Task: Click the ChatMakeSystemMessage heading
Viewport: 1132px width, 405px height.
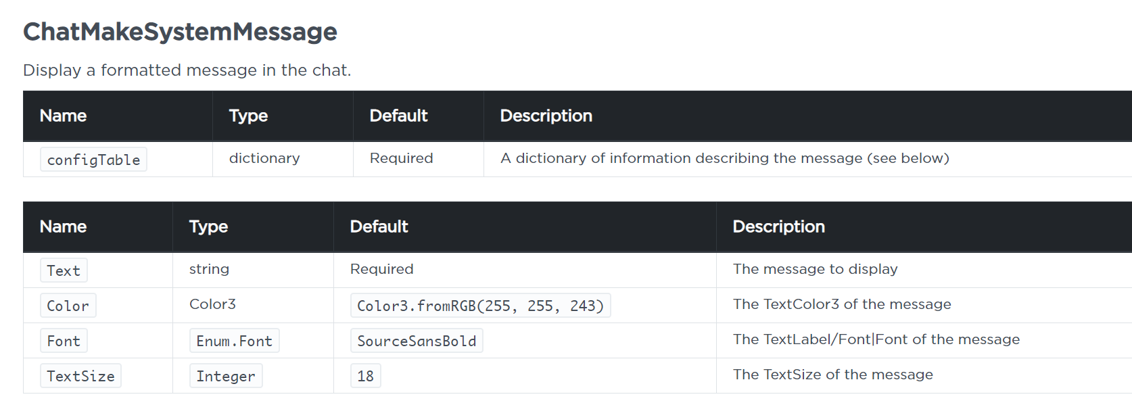Action: click(x=180, y=32)
